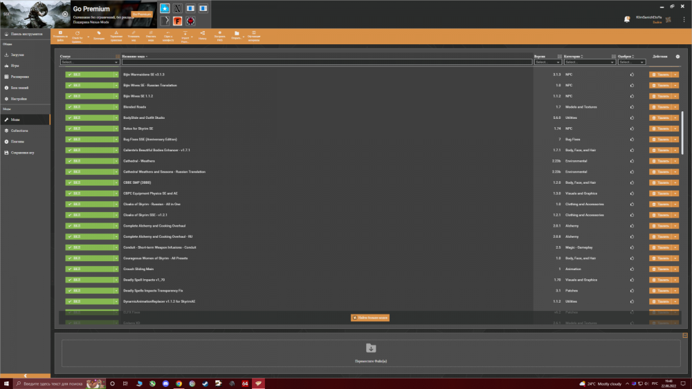Click mod list vertical scrollbar
Screen dimensions: 692x389
(683, 132)
